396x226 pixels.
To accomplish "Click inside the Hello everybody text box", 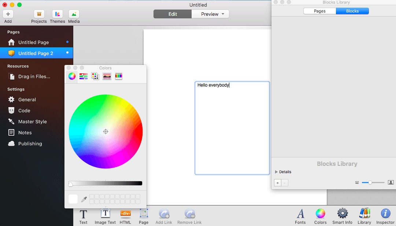I will [x=232, y=128].
